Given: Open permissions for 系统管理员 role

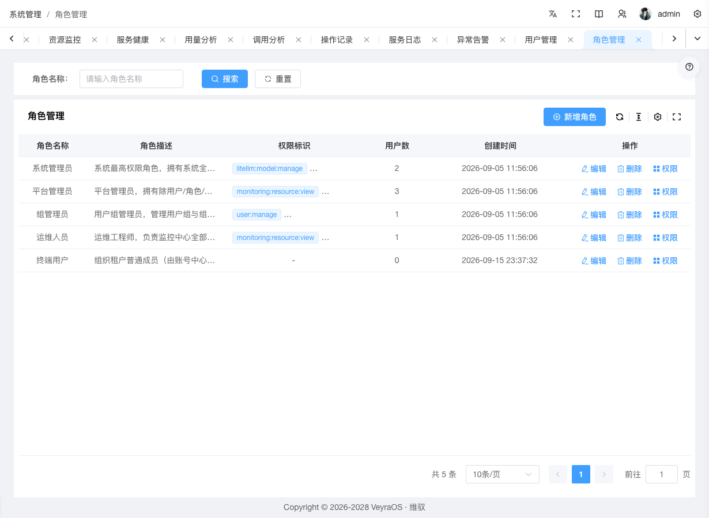Looking at the screenshot, I should [x=665, y=169].
